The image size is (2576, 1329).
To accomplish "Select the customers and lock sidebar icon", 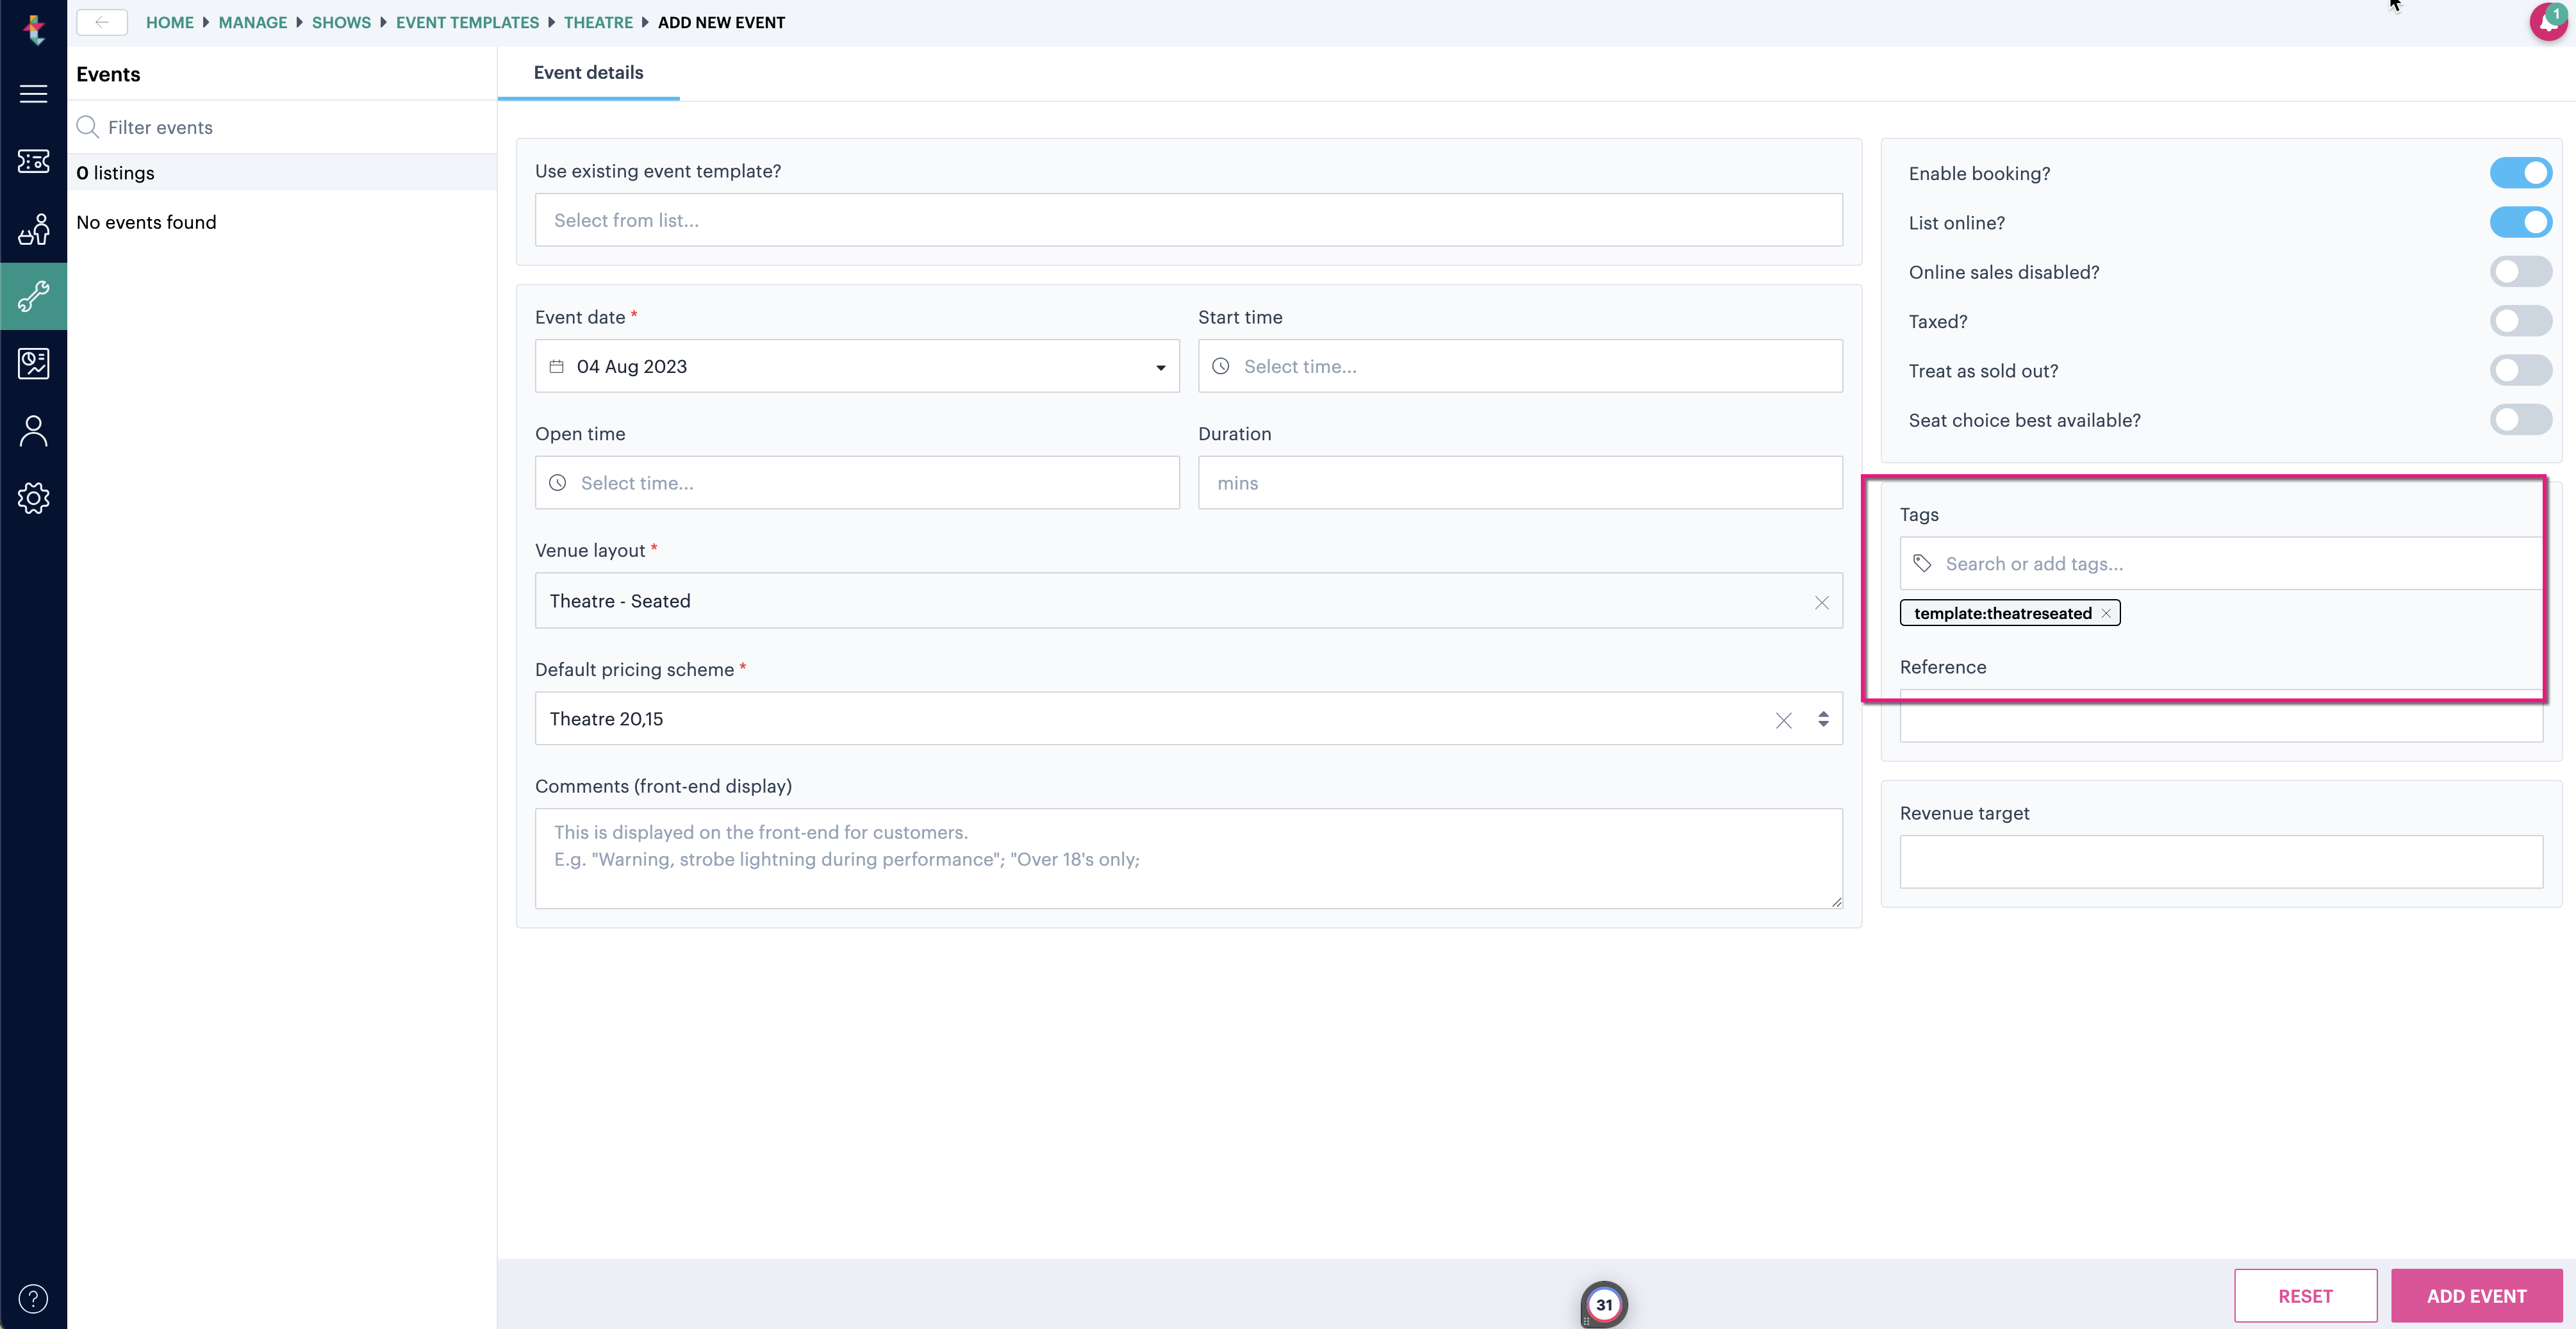I will coord(33,229).
